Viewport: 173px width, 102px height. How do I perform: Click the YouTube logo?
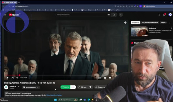[x=14, y=15]
